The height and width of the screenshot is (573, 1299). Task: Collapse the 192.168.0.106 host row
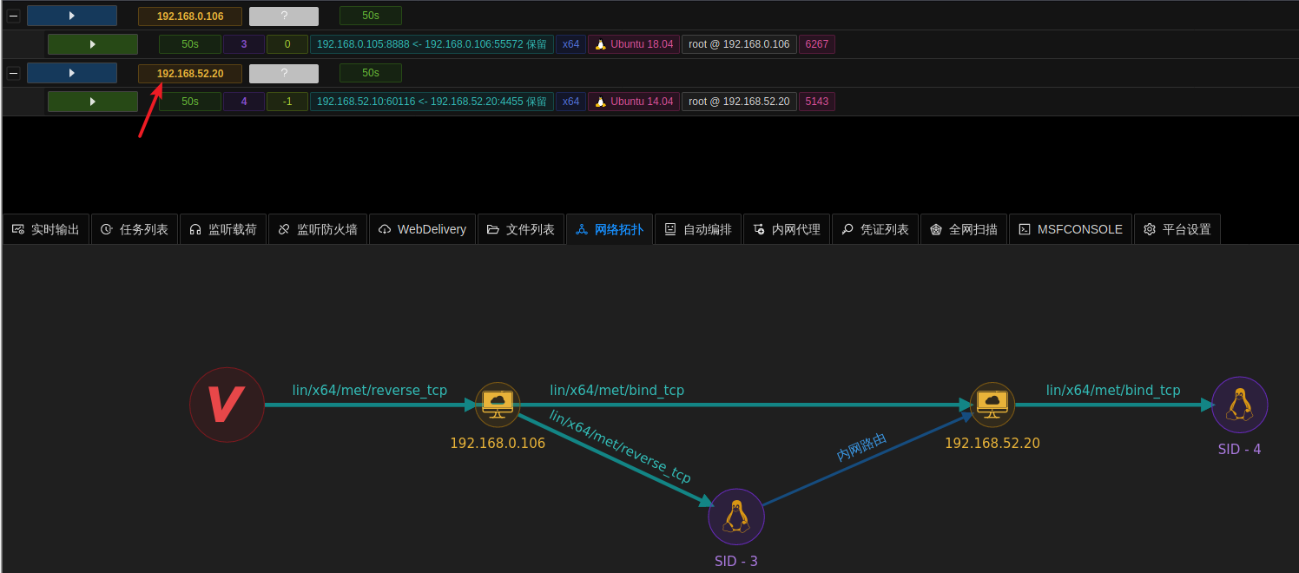pos(14,16)
